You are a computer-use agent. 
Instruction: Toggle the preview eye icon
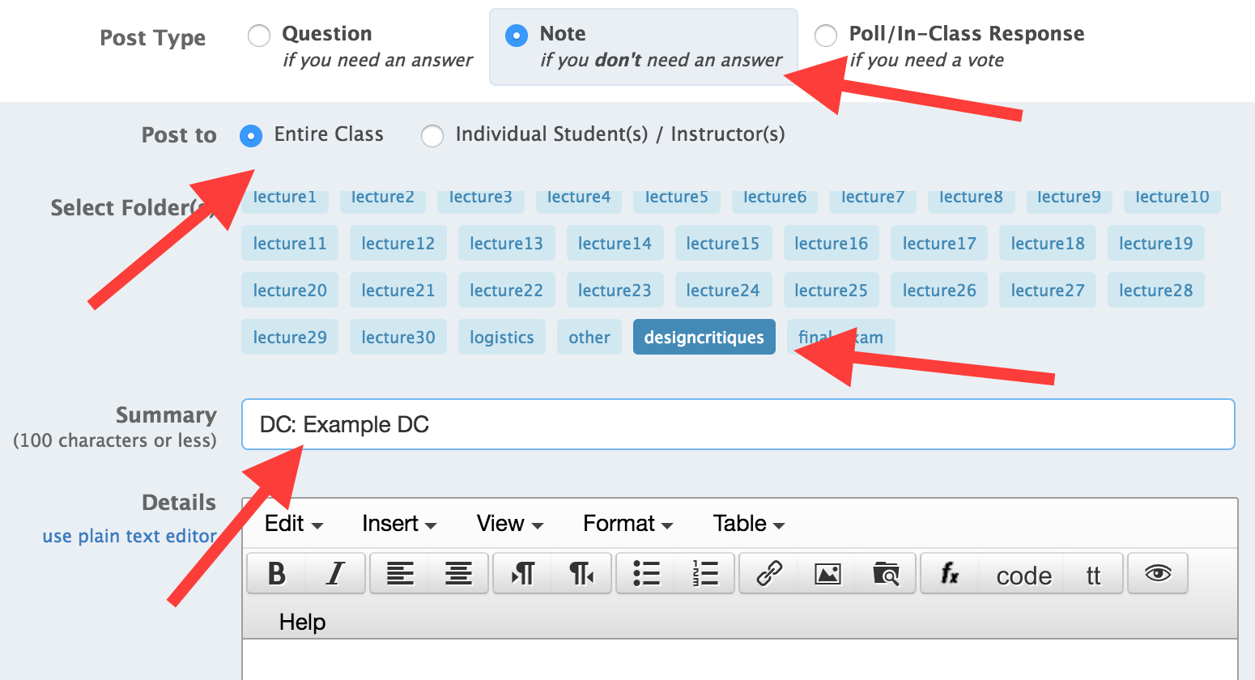[x=1158, y=574]
